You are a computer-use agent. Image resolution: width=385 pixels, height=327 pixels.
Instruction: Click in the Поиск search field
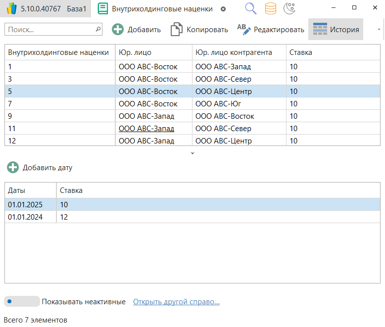click(49, 30)
